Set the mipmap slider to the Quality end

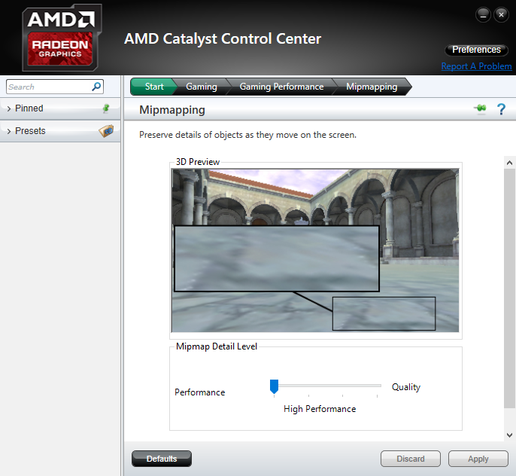(377, 386)
